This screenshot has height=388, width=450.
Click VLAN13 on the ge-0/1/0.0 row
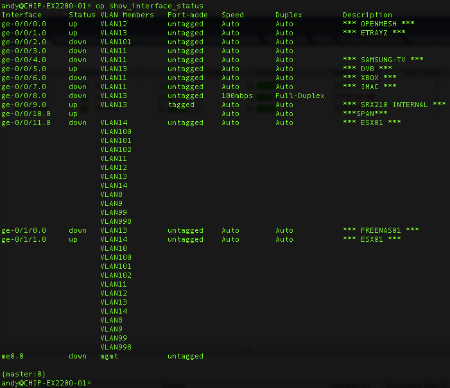(114, 231)
